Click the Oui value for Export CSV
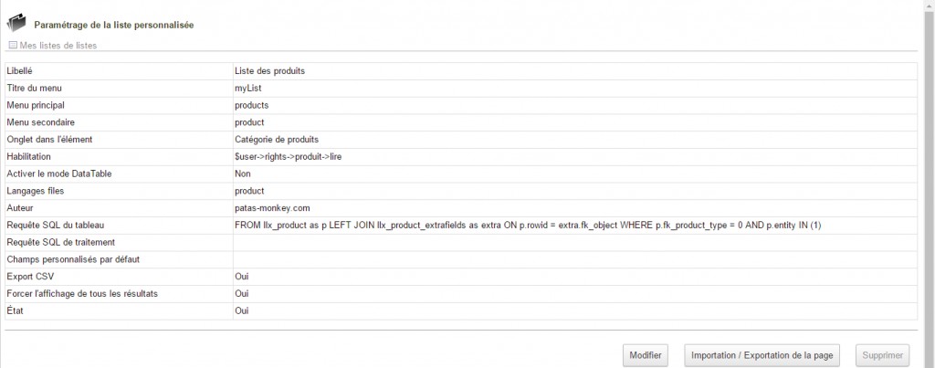 [x=242, y=277]
